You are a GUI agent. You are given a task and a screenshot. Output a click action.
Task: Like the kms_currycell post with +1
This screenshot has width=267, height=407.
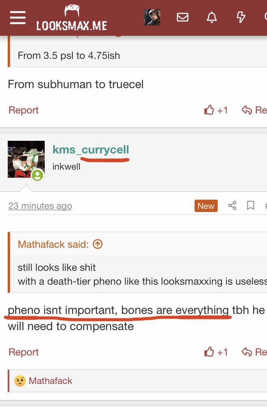pyautogui.click(x=216, y=352)
